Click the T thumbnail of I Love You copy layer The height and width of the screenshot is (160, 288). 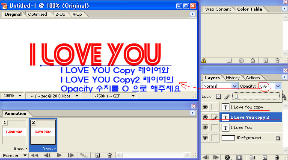pos(226,107)
